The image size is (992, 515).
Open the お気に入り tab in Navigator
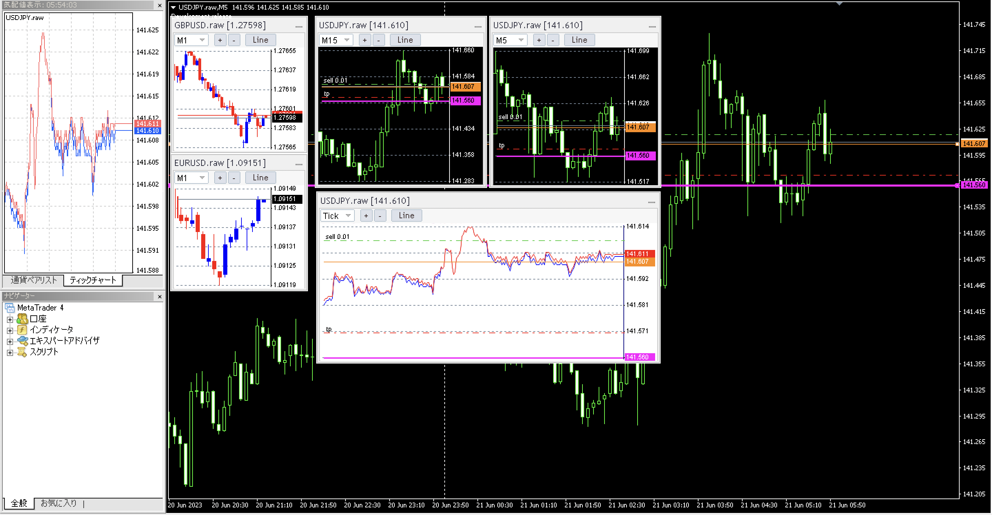59,503
